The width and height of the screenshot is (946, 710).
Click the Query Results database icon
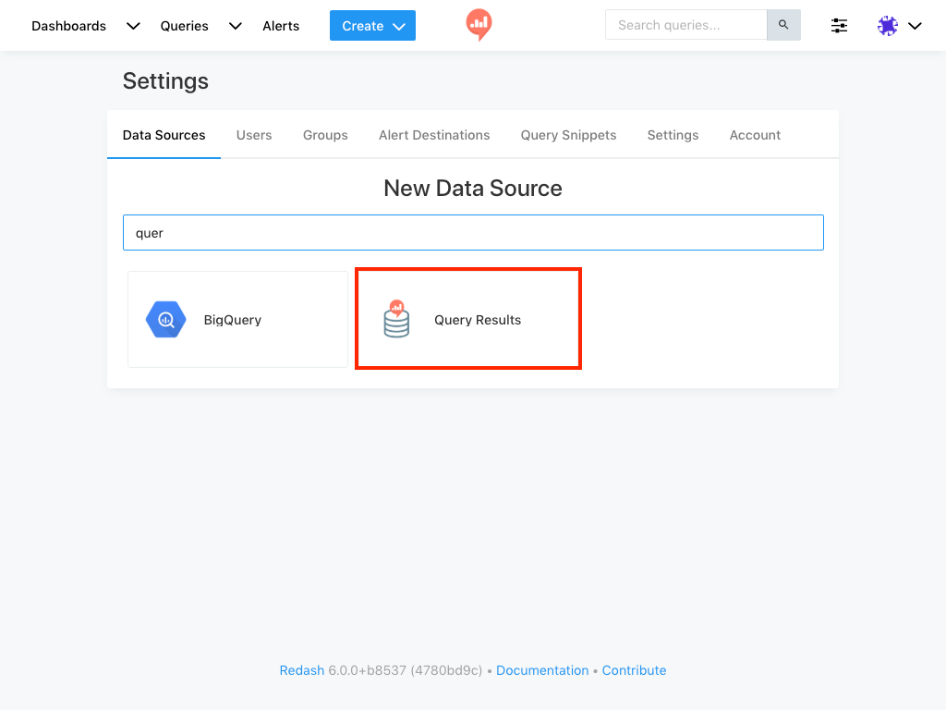pyautogui.click(x=396, y=320)
